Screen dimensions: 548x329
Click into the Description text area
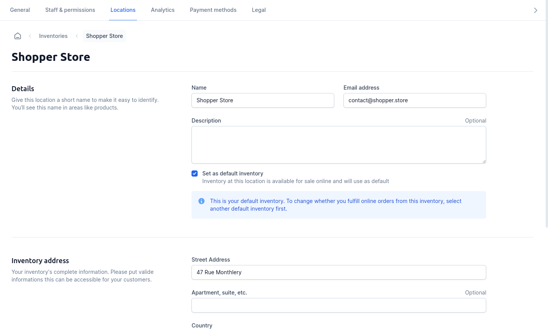[338, 145]
